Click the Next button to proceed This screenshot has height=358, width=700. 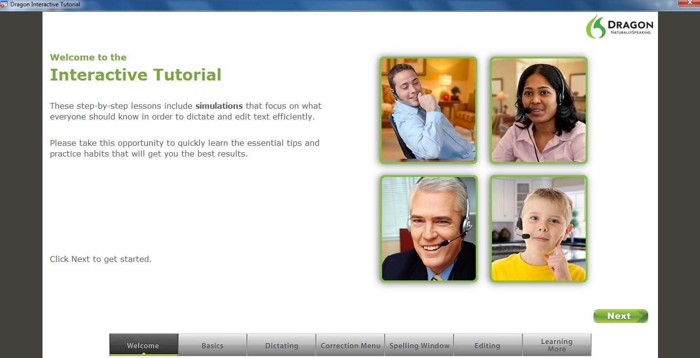click(620, 316)
